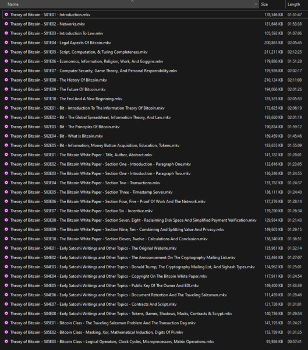The image size is (308, 350).
Task: Select file S04E05 Public Key Of The Owner And EDI
Action: pyautogui.click(x=105, y=285)
